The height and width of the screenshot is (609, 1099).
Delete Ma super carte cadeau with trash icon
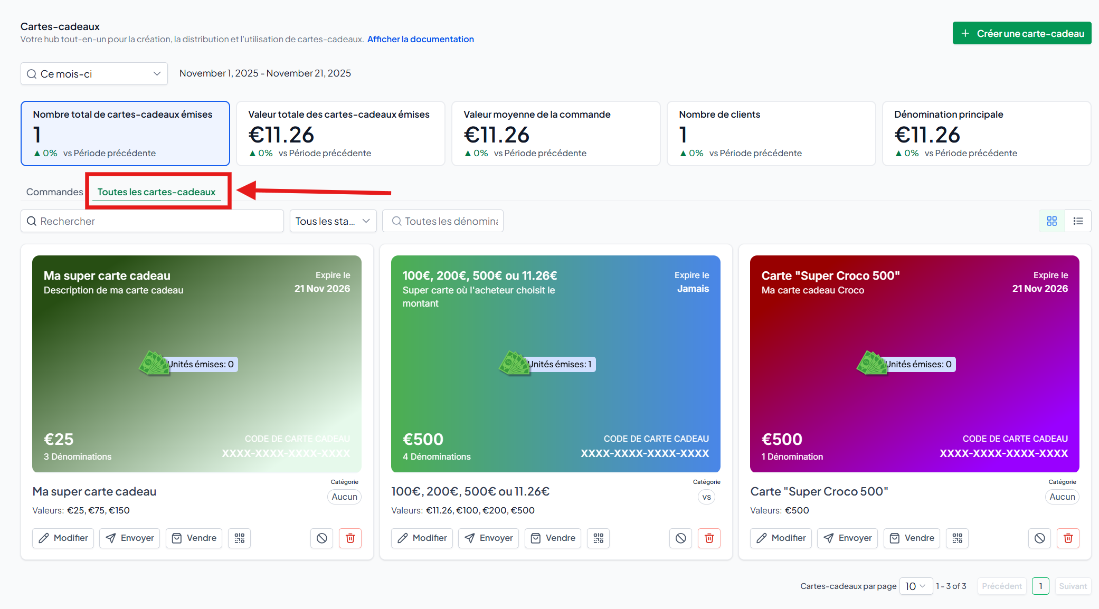pyautogui.click(x=350, y=538)
